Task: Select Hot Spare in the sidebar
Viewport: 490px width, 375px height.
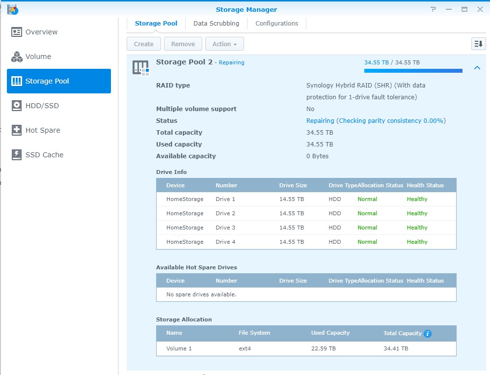Action: click(59, 130)
